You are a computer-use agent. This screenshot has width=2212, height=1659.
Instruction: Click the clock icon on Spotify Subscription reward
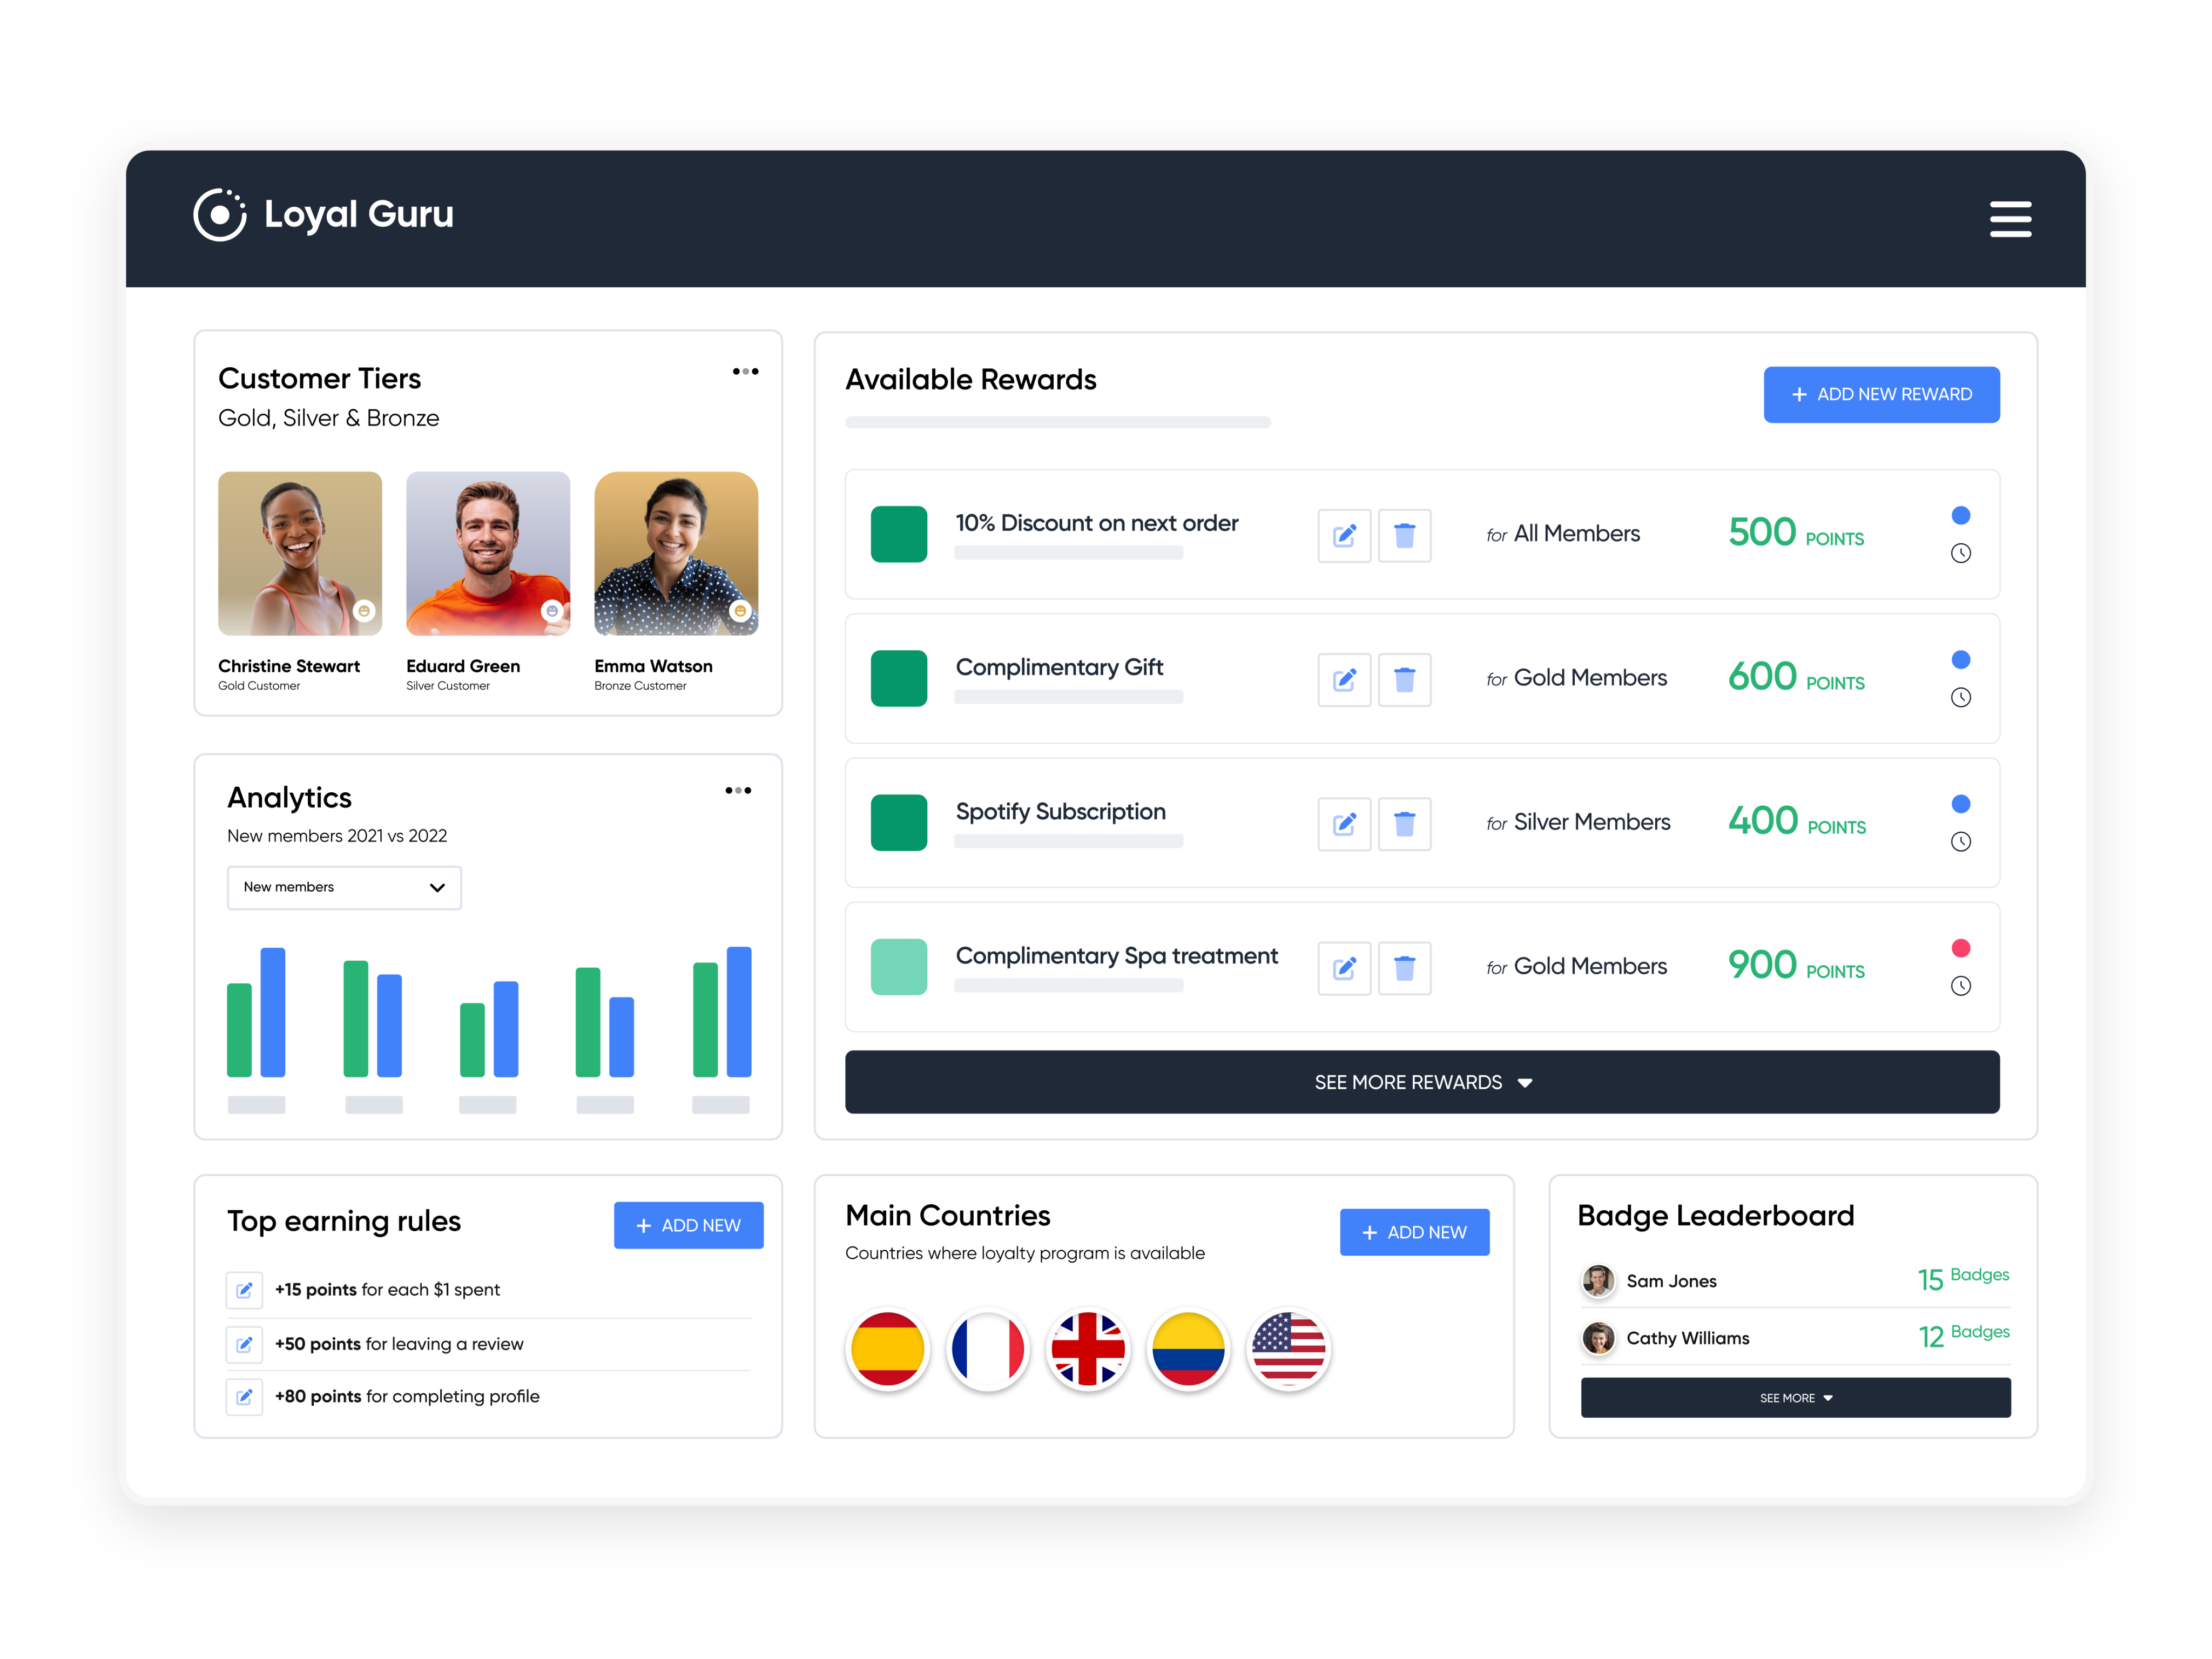(x=1961, y=841)
